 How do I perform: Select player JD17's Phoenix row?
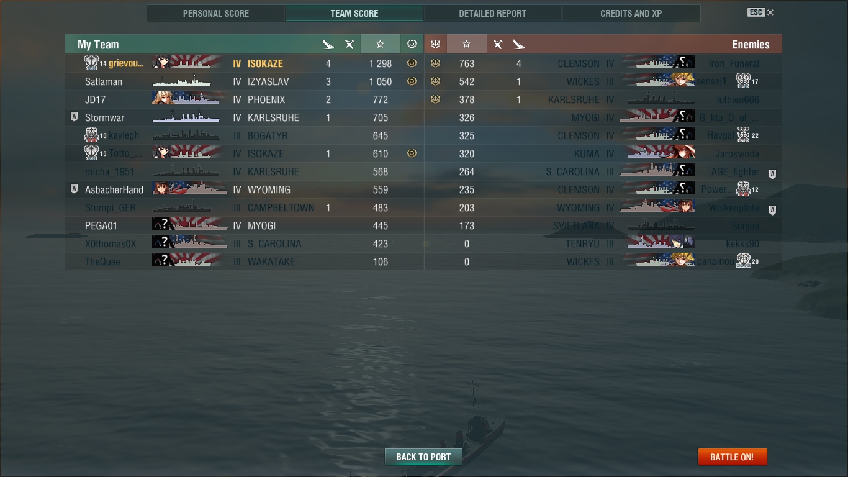tap(244, 99)
